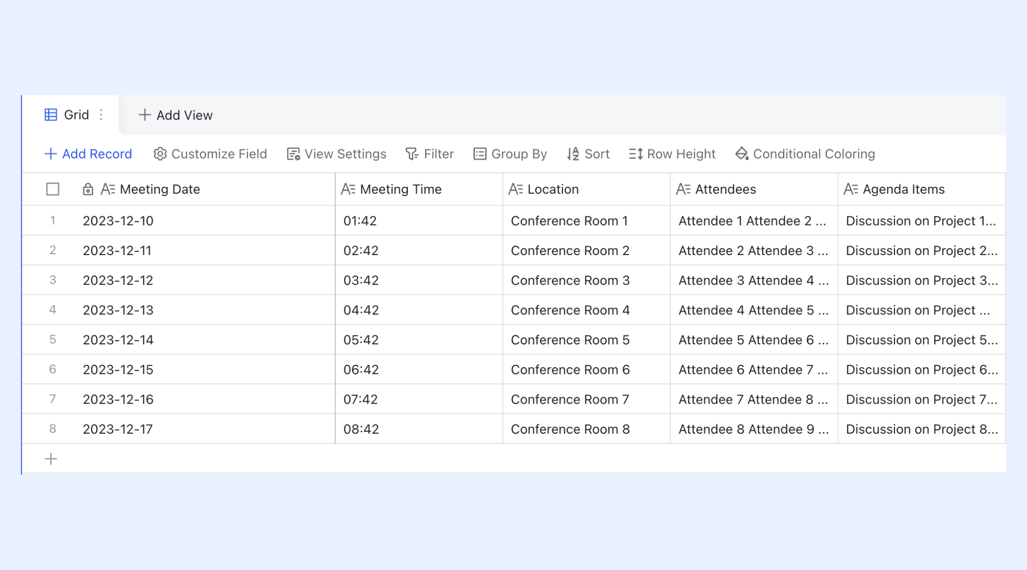
Task: Select the 08:42 time cell
Action: 419,429
